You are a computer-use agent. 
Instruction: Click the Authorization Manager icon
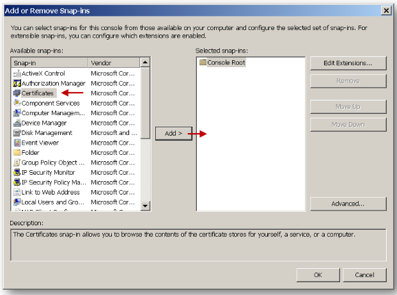pyautogui.click(x=17, y=83)
